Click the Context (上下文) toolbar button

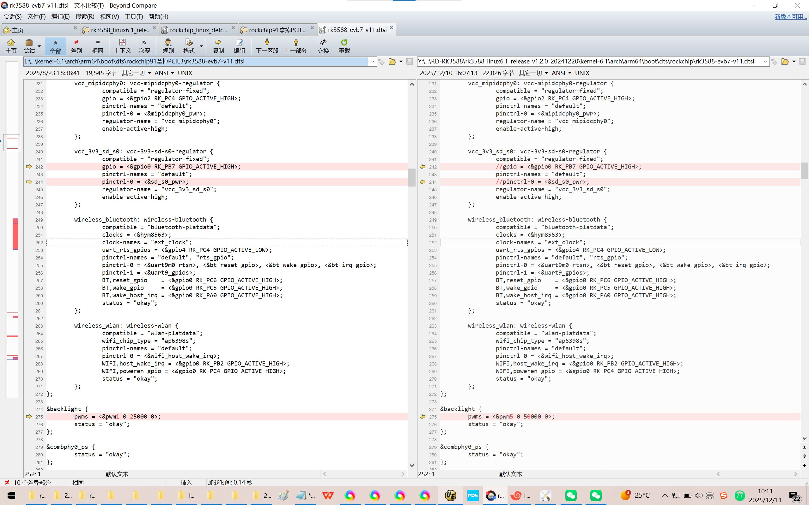pos(122,46)
